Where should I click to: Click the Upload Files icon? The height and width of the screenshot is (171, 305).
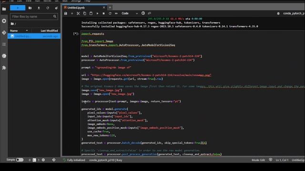(39, 8)
